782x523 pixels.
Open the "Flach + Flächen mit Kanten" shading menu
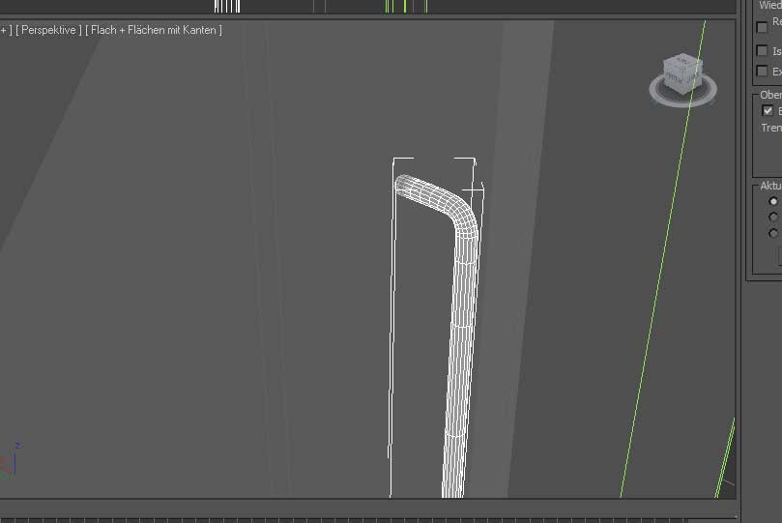tap(154, 30)
